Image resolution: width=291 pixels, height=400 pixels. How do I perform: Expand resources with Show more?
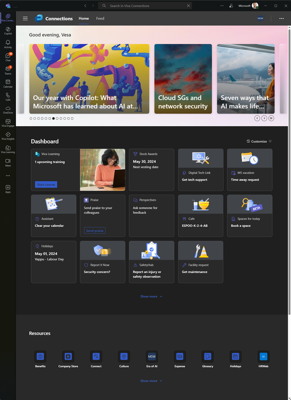tap(151, 381)
